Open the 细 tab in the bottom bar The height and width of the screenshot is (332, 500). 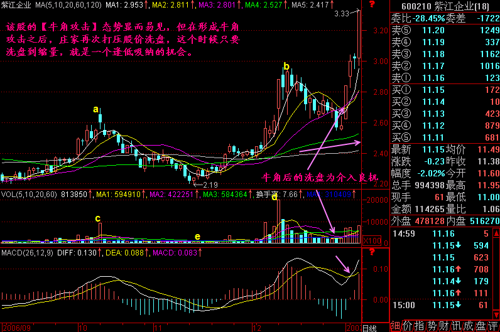pyautogui.click(x=394, y=326)
